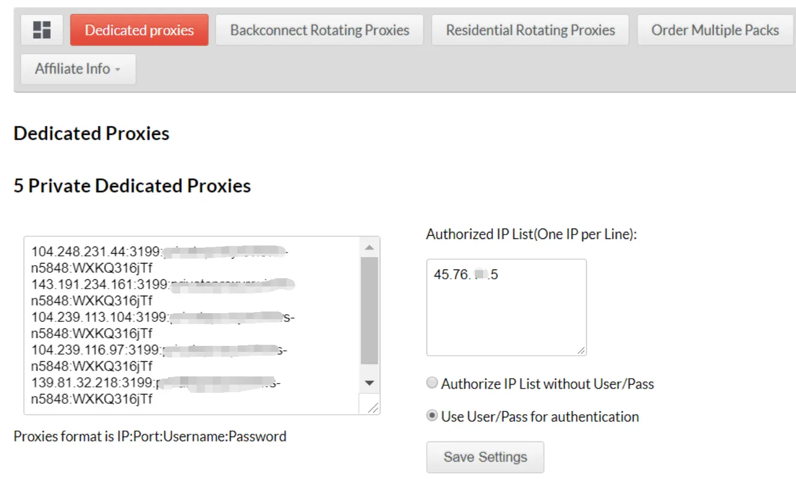Click the proxy list scrollbar down arrow
This screenshot has height=479, width=796.
370,383
